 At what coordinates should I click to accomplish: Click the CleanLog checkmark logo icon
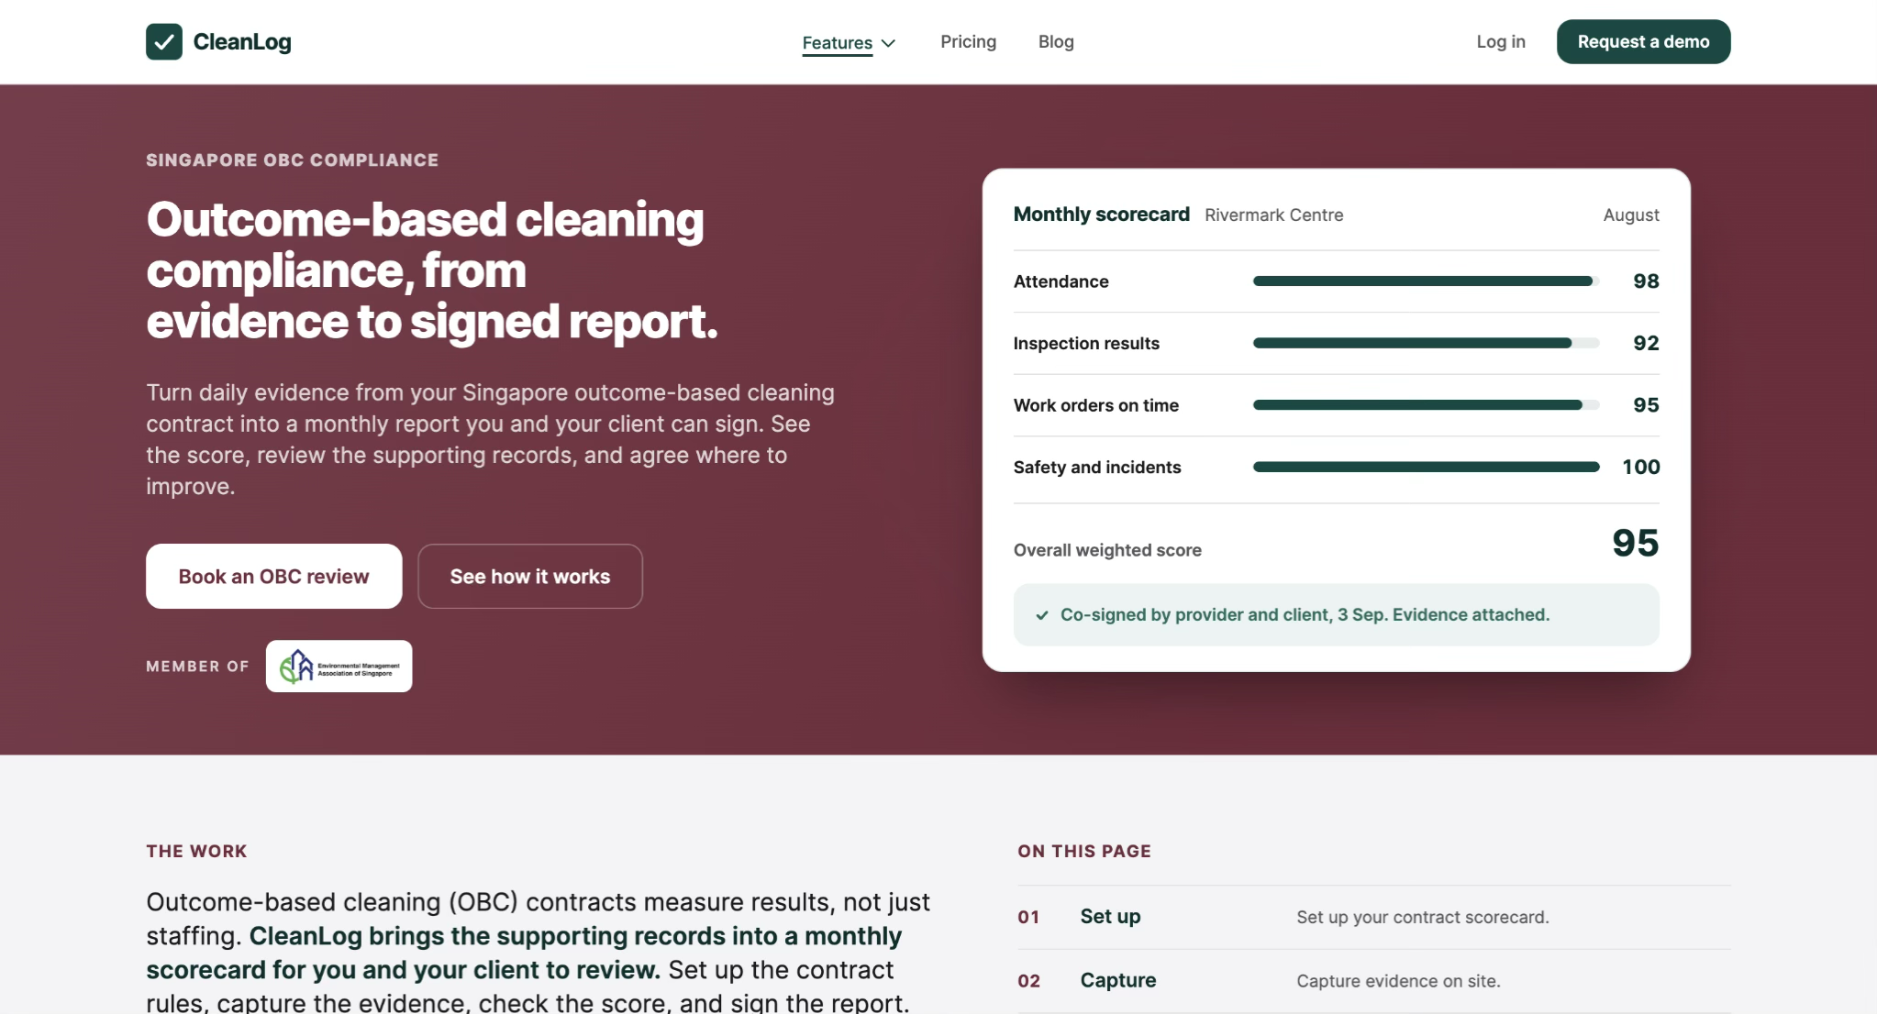coord(163,41)
